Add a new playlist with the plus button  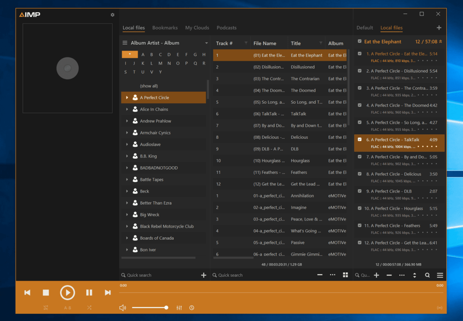tap(439, 28)
